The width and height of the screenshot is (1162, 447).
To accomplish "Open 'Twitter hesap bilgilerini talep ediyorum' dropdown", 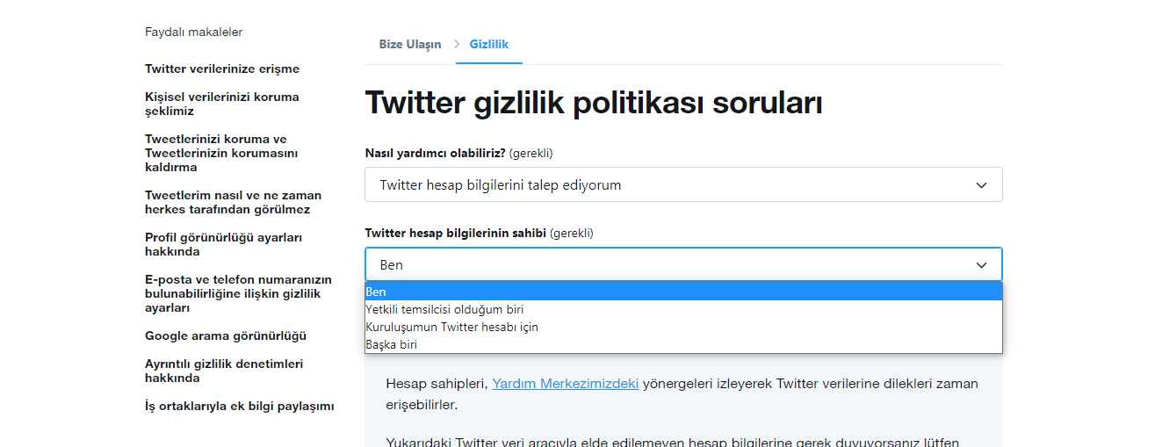I will pos(682,185).
